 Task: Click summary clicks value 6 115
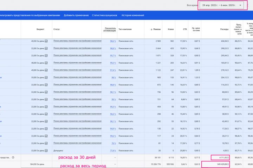(171, 157)
